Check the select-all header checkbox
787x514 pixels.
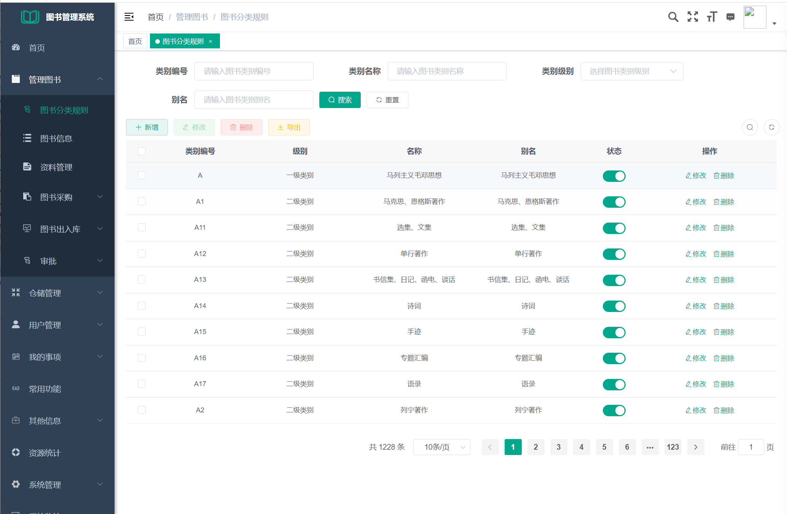142,151
